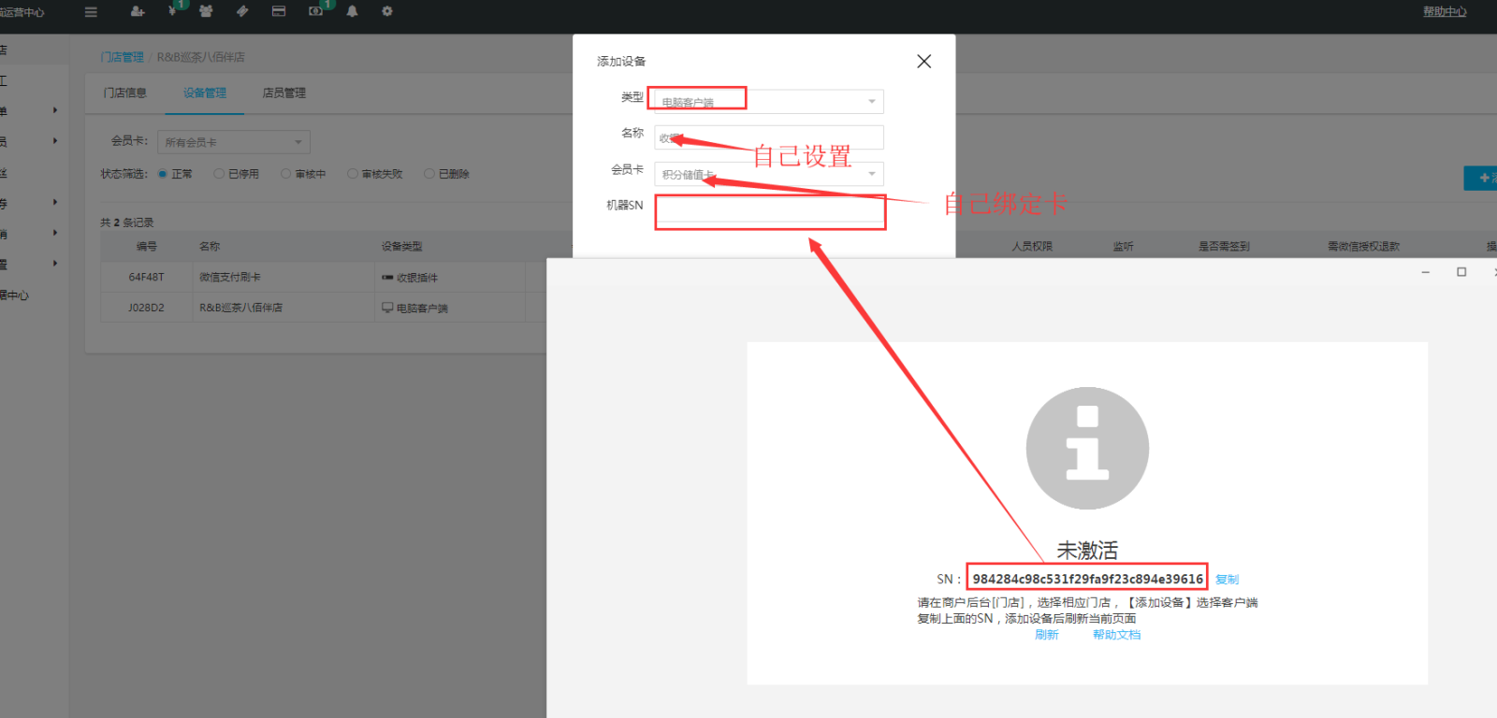The image size is (1497, 718).
Task: Select the 已删除 status radio button
Action: pyautogui.click(x=429, y=174)
